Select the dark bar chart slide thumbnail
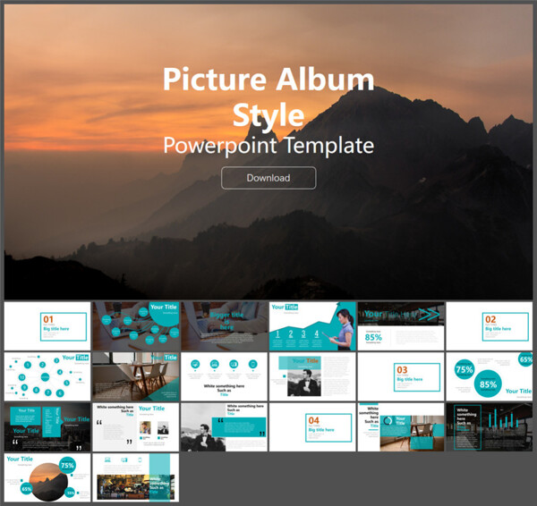Image resolution: width=537 pixels, height=506 pixels. (x=489, y=427)
